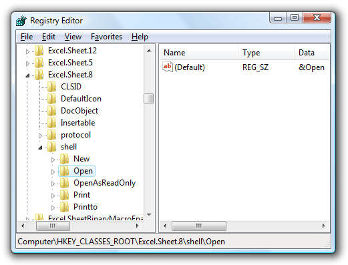This screenshot has height=265, width=348.
Task: Expand the Excel.Sheet.5 key
Action: click(27, 63)
